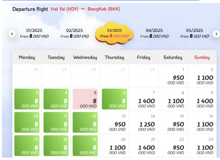This screenshot has width=220, height=160.
Task: Select March 22 fare 950 000 VND
Action: point(173,146)
